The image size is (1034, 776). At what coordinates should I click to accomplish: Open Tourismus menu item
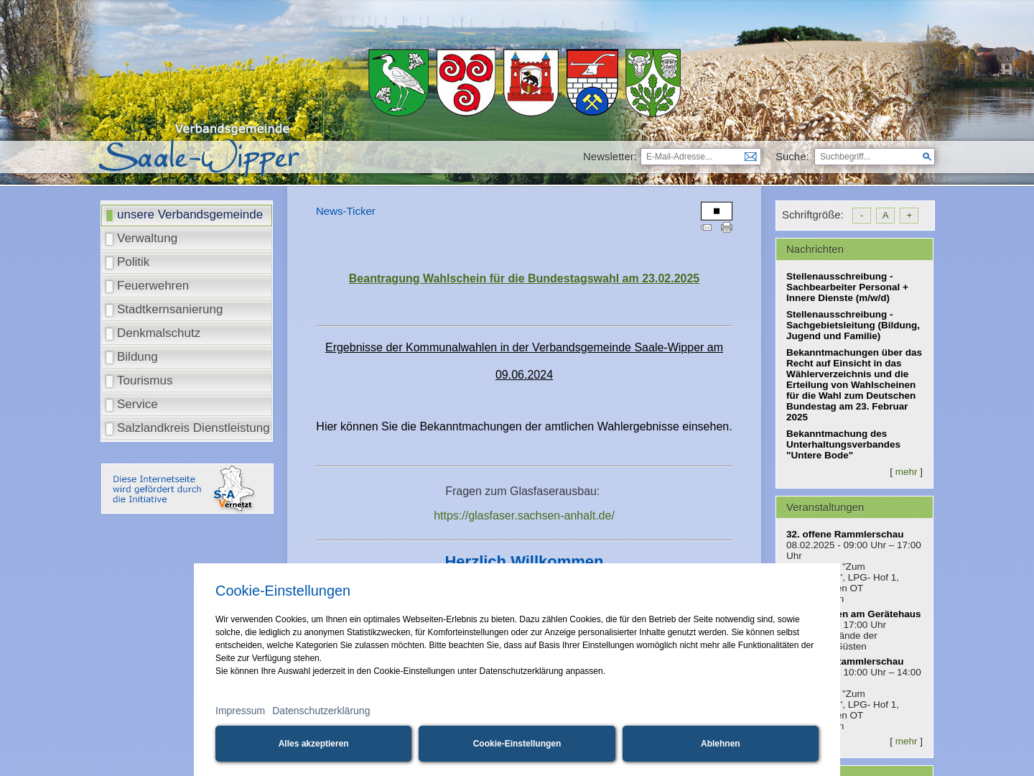[x=187, y=381]
